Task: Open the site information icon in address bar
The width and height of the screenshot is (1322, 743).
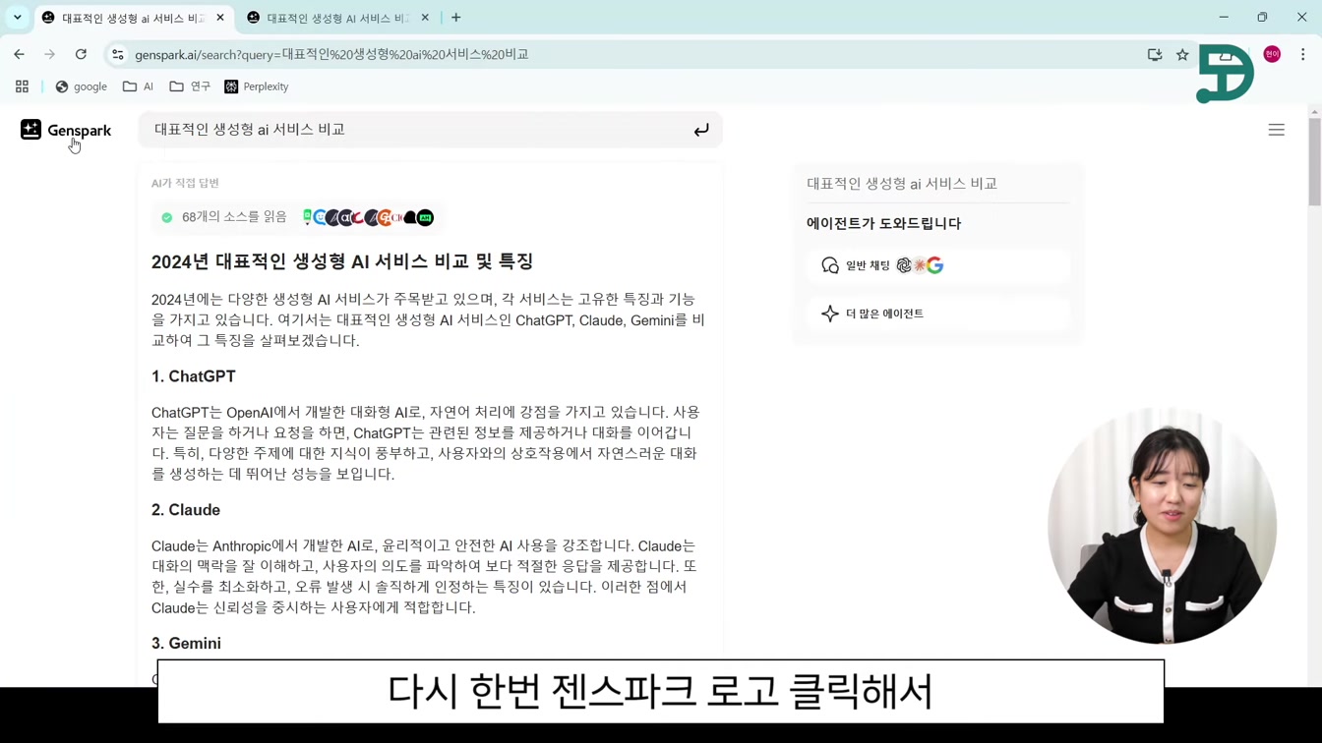Action: click(x=118, y=54)
